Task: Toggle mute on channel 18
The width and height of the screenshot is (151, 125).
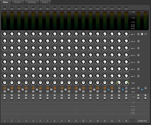Action: tap(126, 88)
